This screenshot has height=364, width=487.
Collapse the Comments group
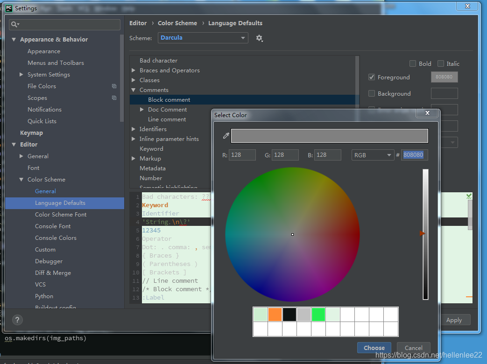pyautogui.click(x=134, y=90)
